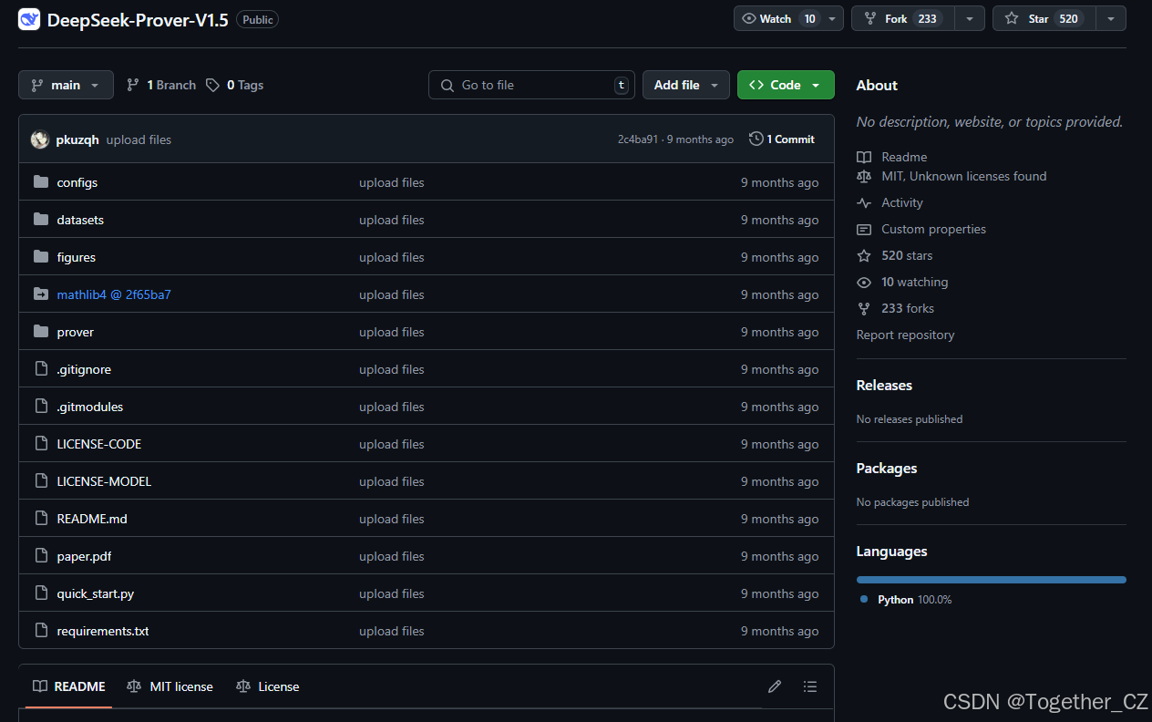The width and height of the screenshot is (1152, 722).
Task: Click the fork icon next to 233 forks
Action: coord(864,308)
